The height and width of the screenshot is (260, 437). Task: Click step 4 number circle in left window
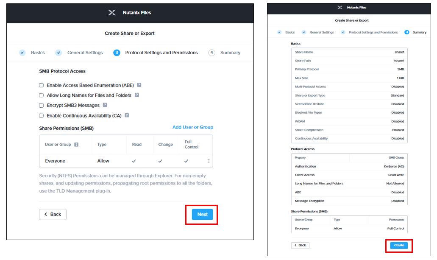pyautogui.click(x=212, y=53)
